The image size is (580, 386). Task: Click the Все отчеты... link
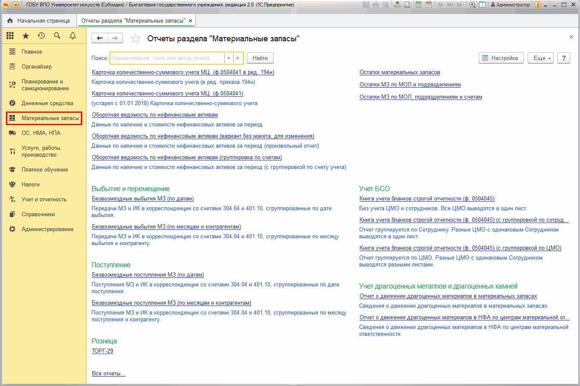109,374
